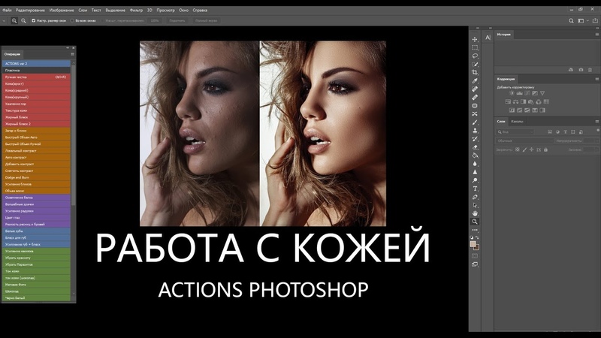
Task: Select the Crop tool
Action: (x=475, y=72)
